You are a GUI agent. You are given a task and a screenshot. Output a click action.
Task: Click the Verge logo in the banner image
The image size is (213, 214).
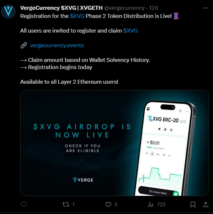click(x=83, y=180)
